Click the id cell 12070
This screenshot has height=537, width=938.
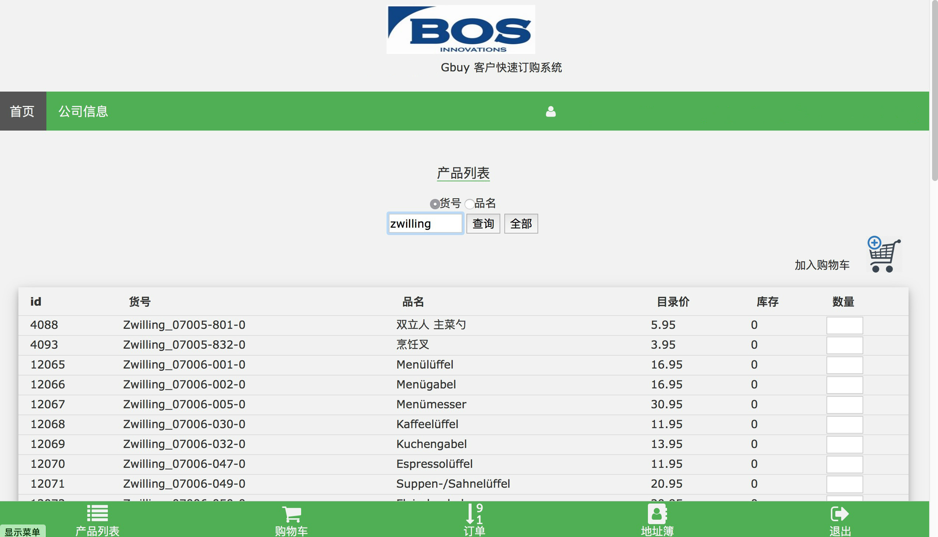47,464
